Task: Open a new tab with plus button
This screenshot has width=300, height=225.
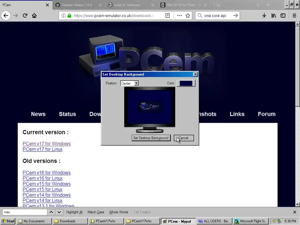Action: click(268, 5)
